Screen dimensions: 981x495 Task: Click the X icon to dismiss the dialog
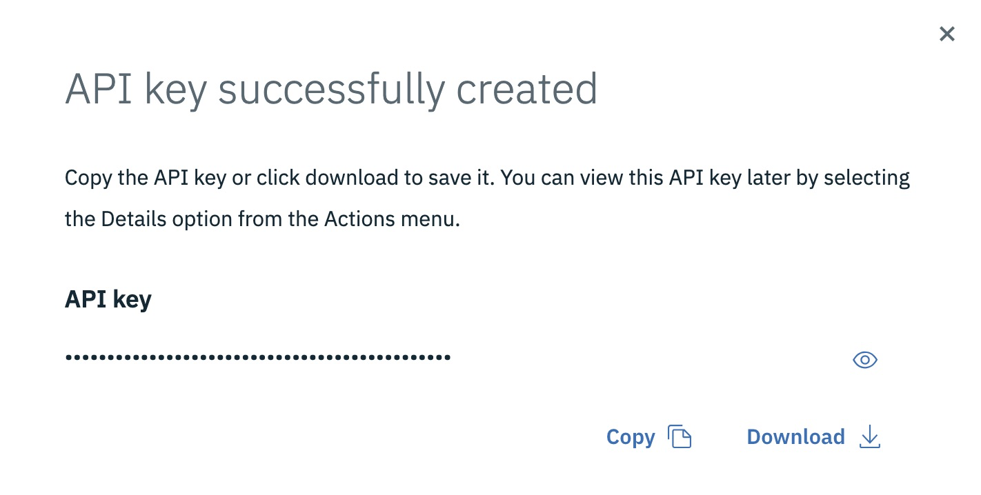point(947,34)
